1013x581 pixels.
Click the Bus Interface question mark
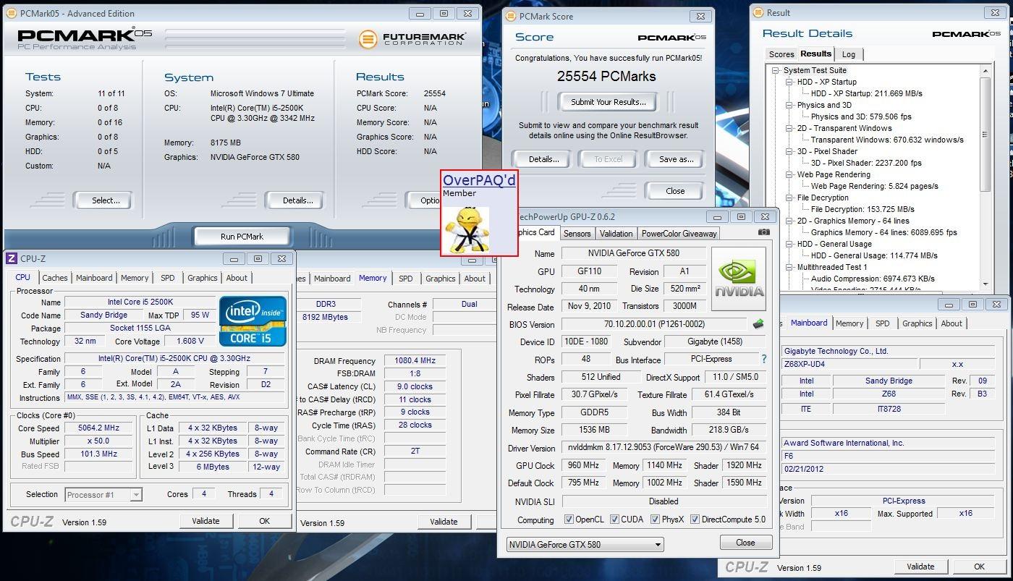click(x=763, y=359)
